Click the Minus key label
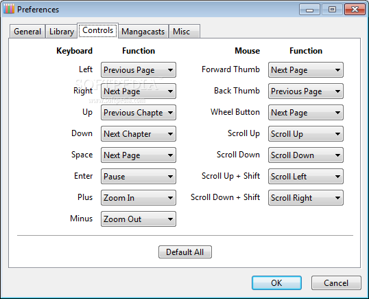The height and width of the screenshot is (299, 369). point(81,219)
